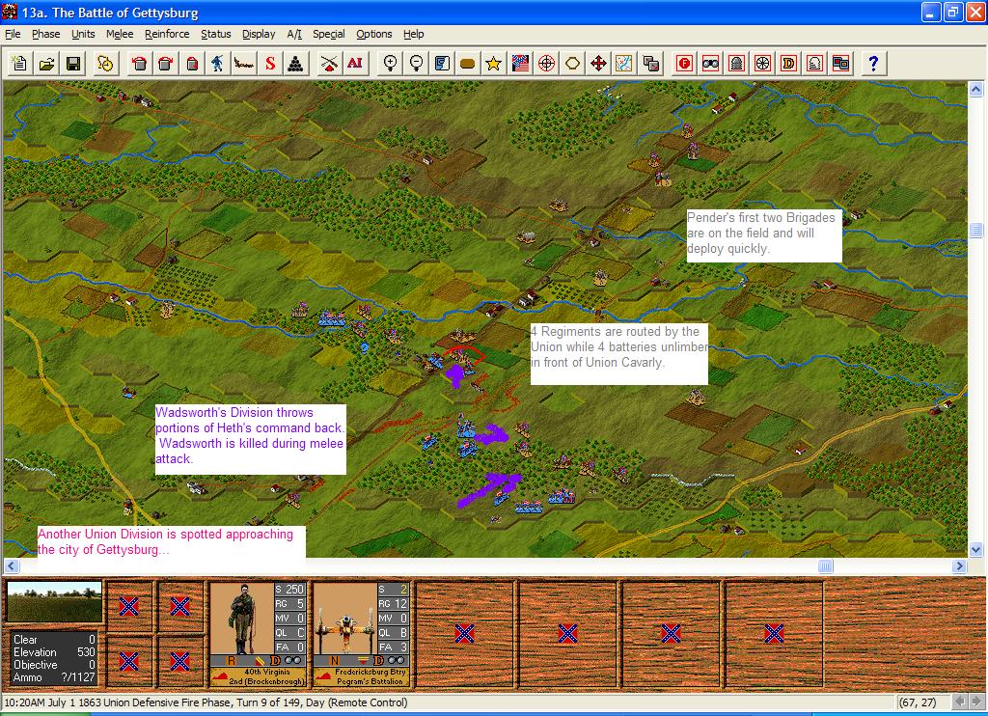This screenshot has width=988, height=716.
Task: Click the crossed rifles melee icon
Action: [328, 63]
